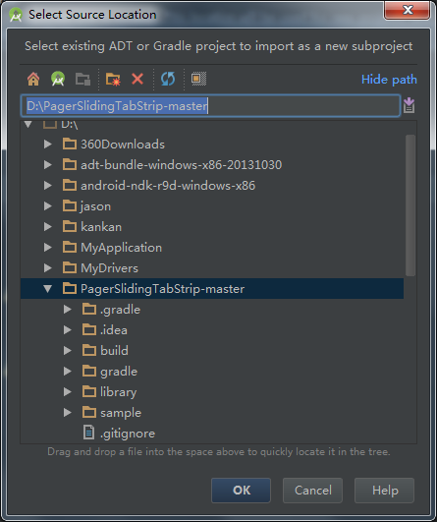The height and width of the screenshot is (522, 437).
Task: Expand the library subfolder arrow
Action: point(68,392)
